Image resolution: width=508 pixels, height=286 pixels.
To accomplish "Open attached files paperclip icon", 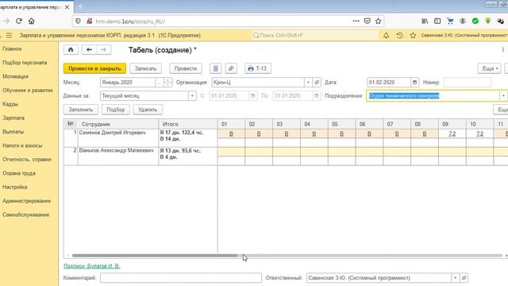I will click(231, 68).
